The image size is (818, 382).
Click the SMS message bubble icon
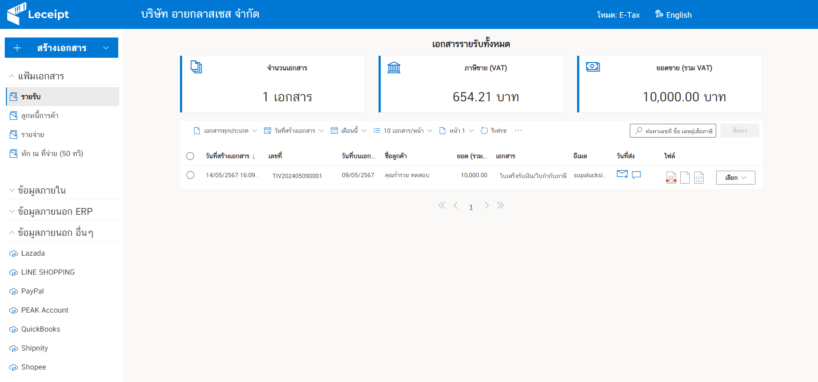tap(636, 175)
